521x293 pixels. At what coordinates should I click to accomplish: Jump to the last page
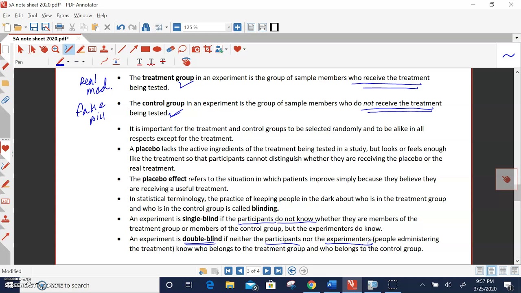[x=278, y=271]
